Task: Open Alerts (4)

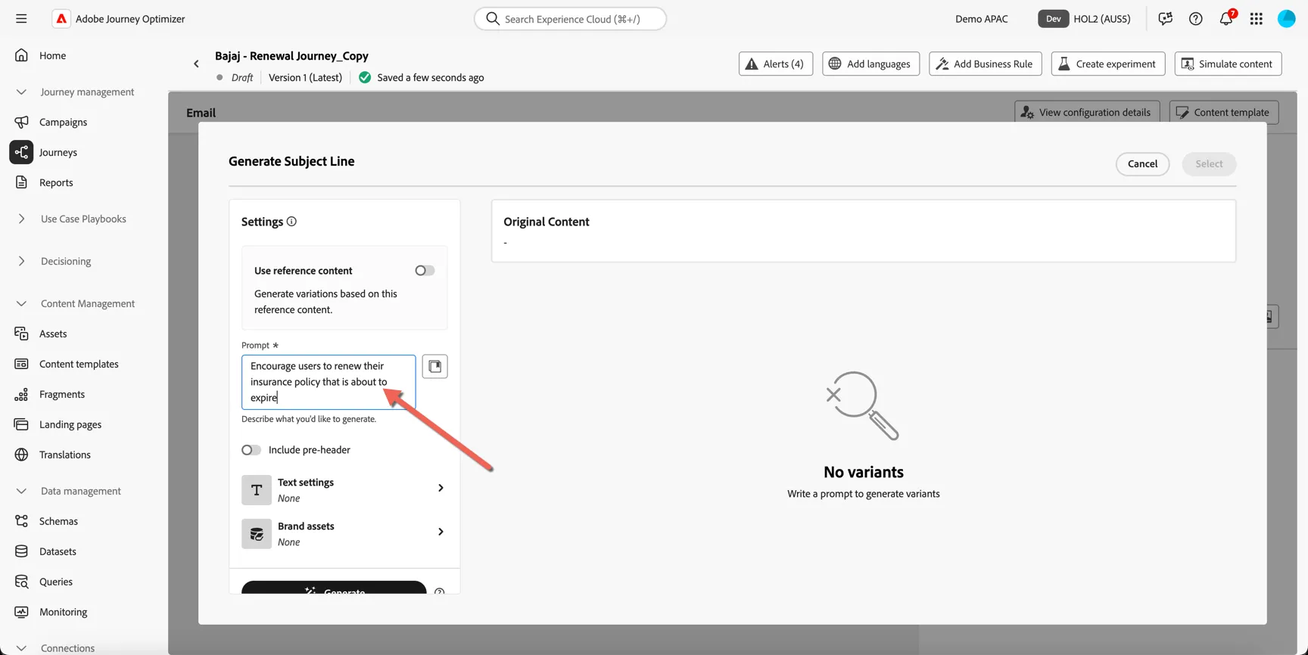Action: (776, 64)
